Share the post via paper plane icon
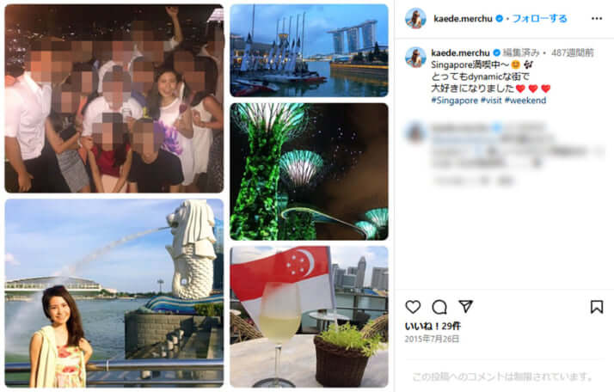 pyautogui.click(x=465, y=306)
